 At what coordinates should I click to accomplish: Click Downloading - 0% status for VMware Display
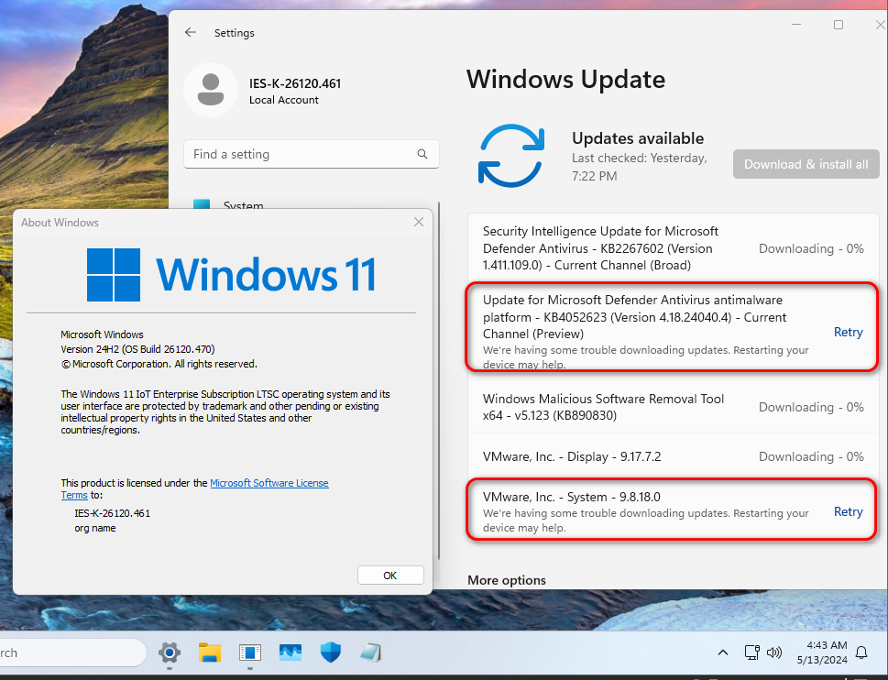pyautogui.click(x=811, y=456)
